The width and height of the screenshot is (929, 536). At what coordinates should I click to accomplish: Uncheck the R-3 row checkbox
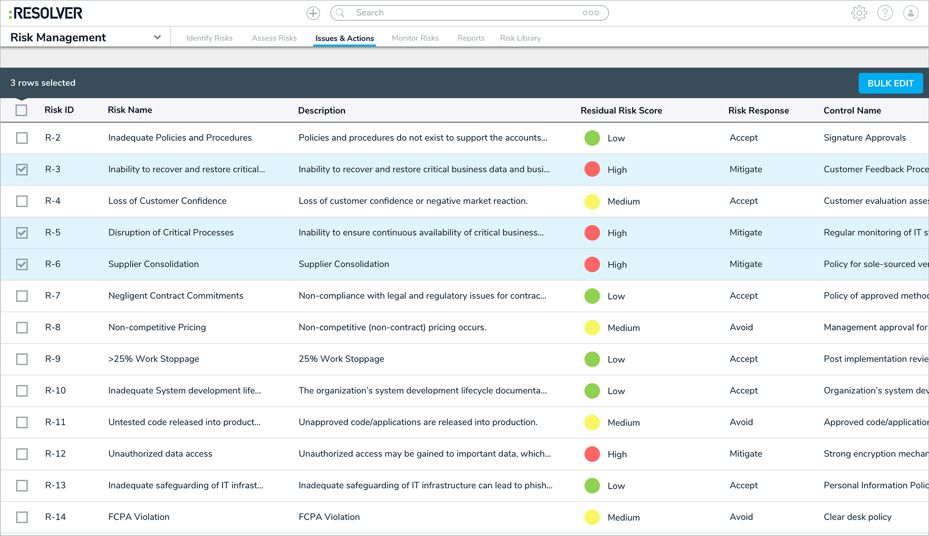(22, 169)
